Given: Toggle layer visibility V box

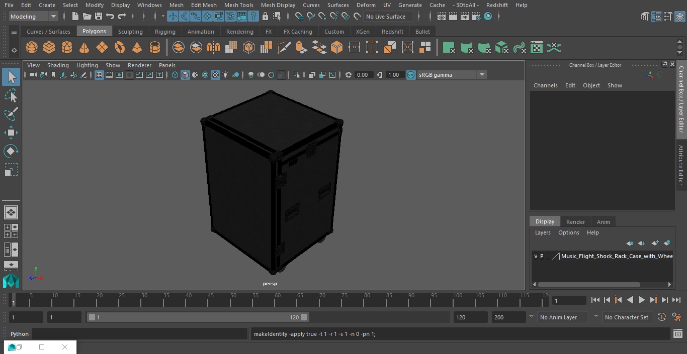Looking at the screenshot, I should pyautogui.click(x=536, y=256).
